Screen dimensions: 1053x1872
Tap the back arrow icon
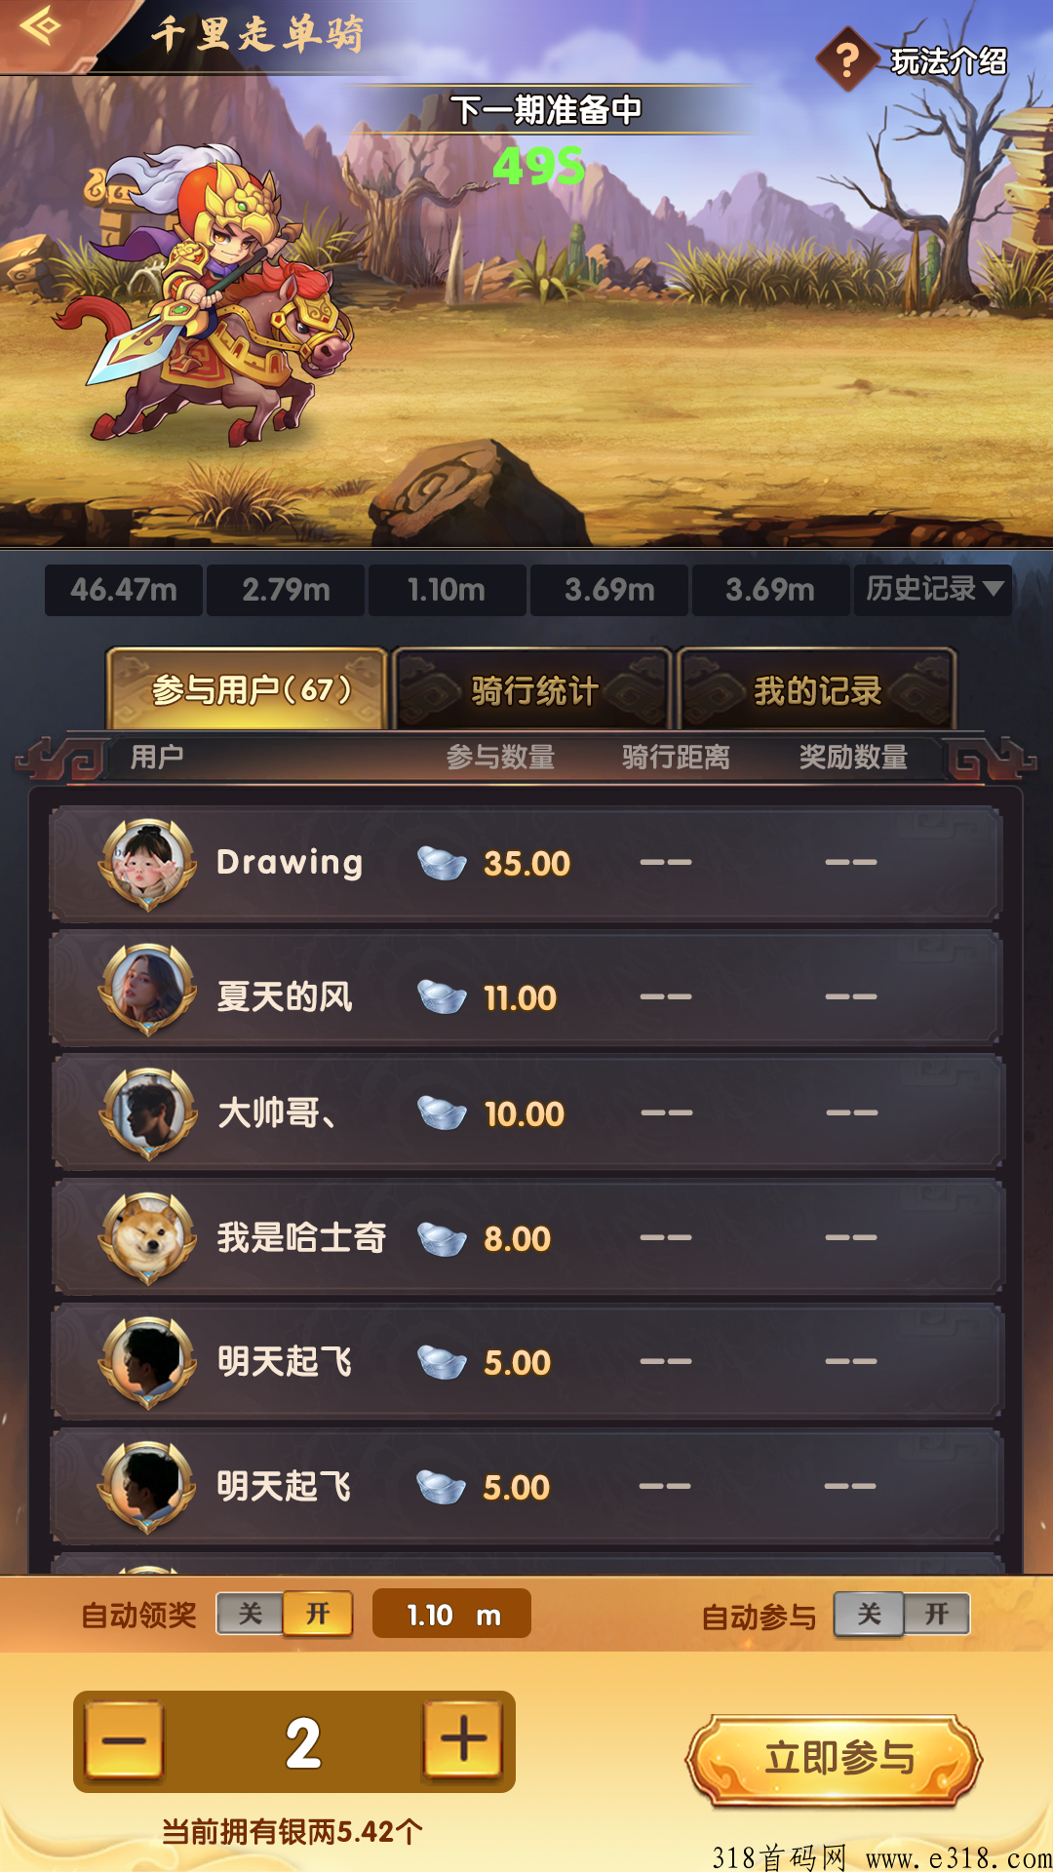click(x=39, y=26)
